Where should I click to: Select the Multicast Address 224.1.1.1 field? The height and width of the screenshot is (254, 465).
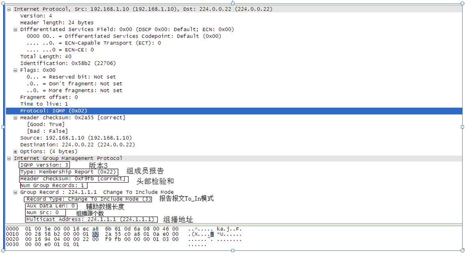(x=90, y=219)
